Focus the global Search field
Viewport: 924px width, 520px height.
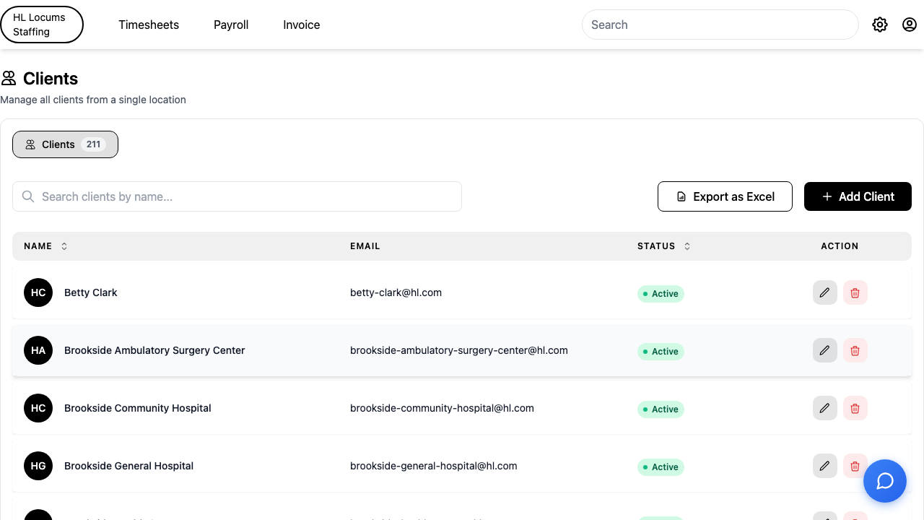point(720,25)
